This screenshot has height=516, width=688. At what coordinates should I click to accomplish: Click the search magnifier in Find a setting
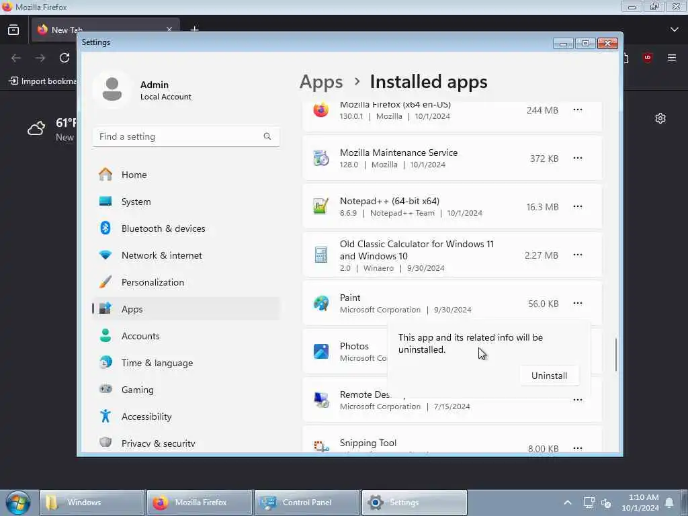tap(267, 136)
